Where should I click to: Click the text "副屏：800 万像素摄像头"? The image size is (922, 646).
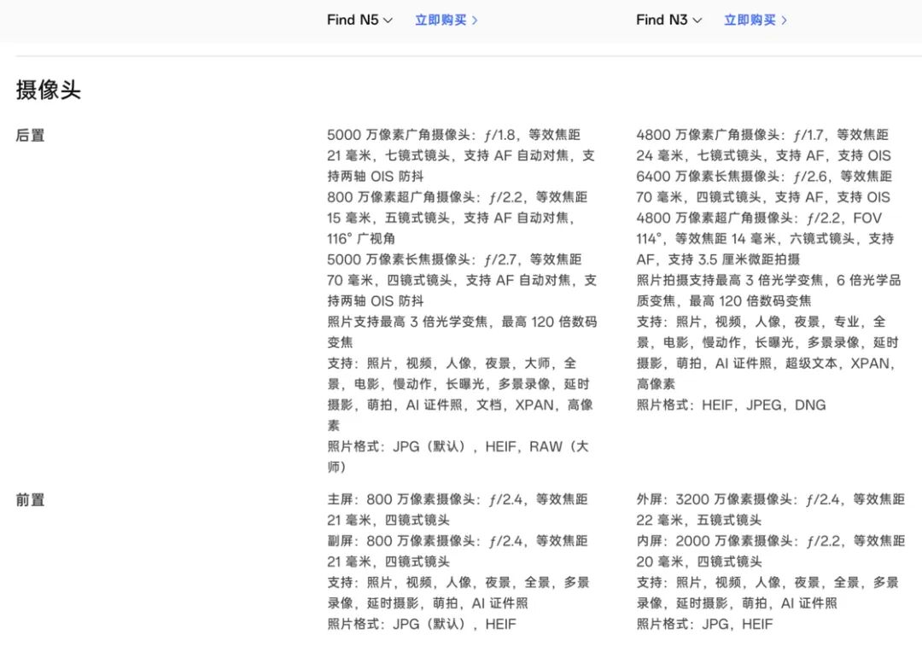(401, 541)
